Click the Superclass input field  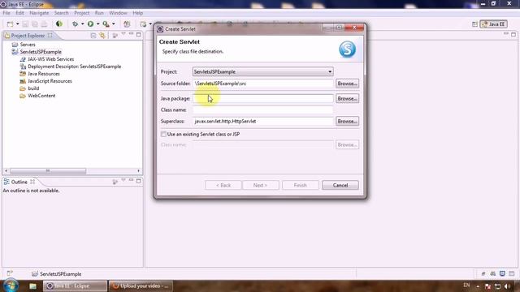click(x=263, y=121)
